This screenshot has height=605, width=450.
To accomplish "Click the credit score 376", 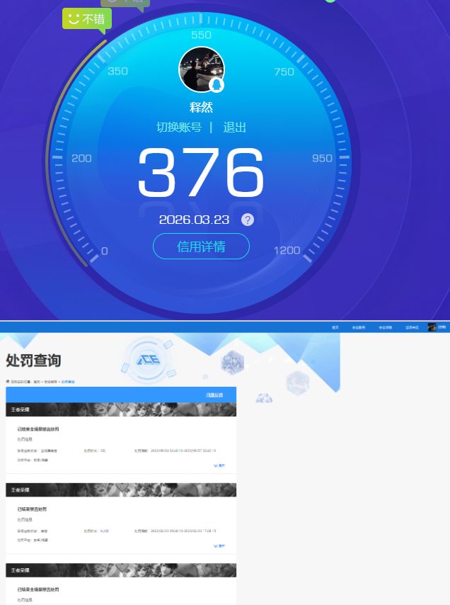I will tap(201, 173).
